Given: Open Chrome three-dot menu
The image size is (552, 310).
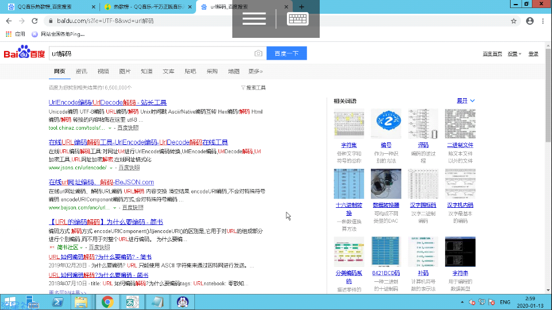Looking at the screenshot, I should 543,21.
